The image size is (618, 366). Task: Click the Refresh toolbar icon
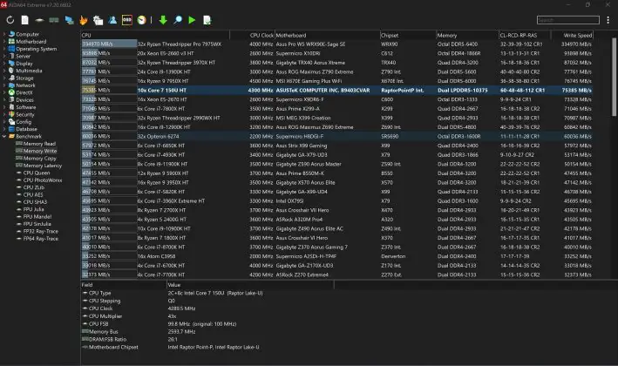[10, 20]
